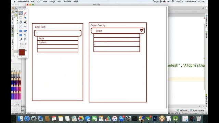Viewport: 219px width, 123px height.
Task: Open the Font menu
Action: click(59, 1)
